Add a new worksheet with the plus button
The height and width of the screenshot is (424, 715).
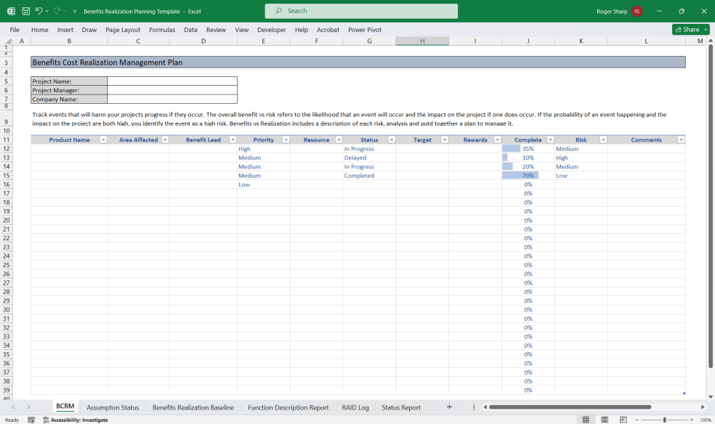[449, 407]
